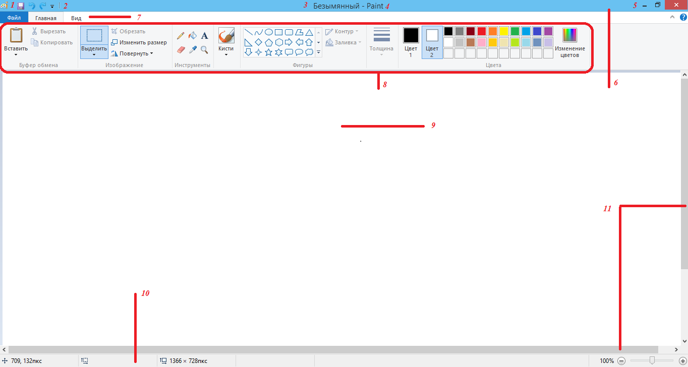Viewport: 688px width, 367px height.
Task: Select the Text tool
Action: click(x=204, y=36)
